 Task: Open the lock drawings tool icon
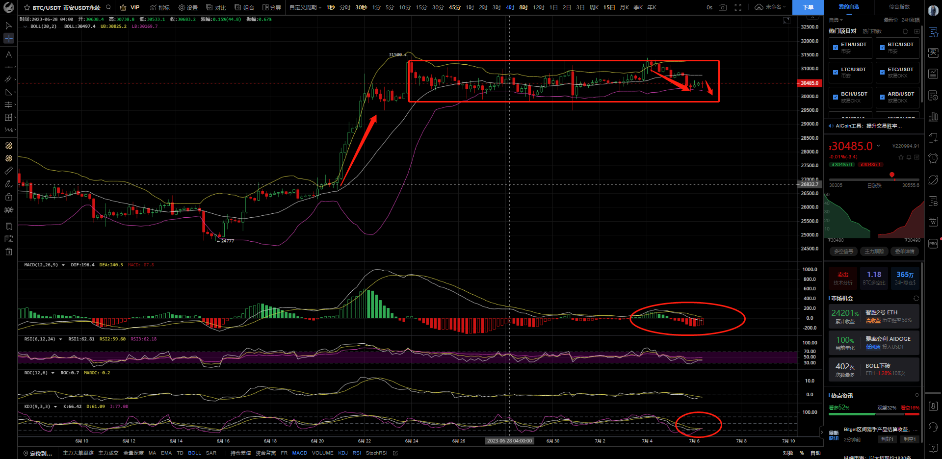click(x=8, y=197)
